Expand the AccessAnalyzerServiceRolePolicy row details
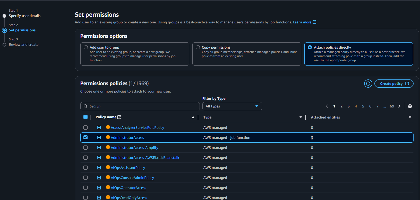Screen dimensions: 420x200 click(99, 128)
